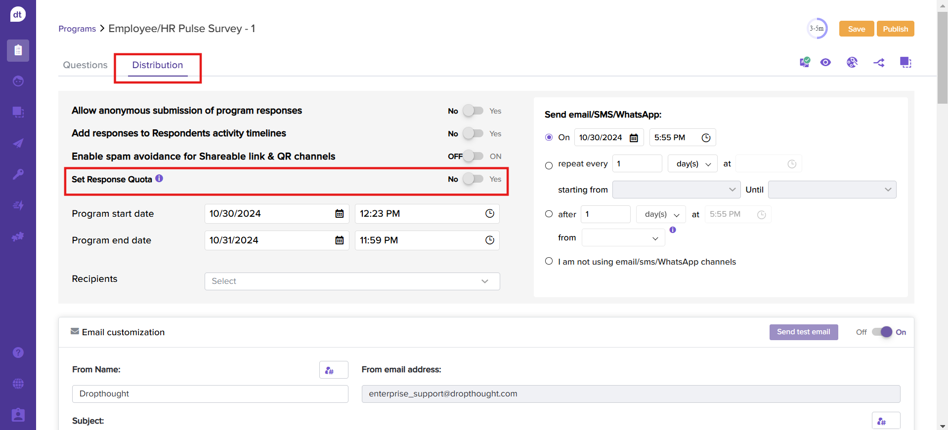The width and height of the screenshot is (948, 430).
Task: Click the share icon in top toolbar
Action: (x=879, y=63)
